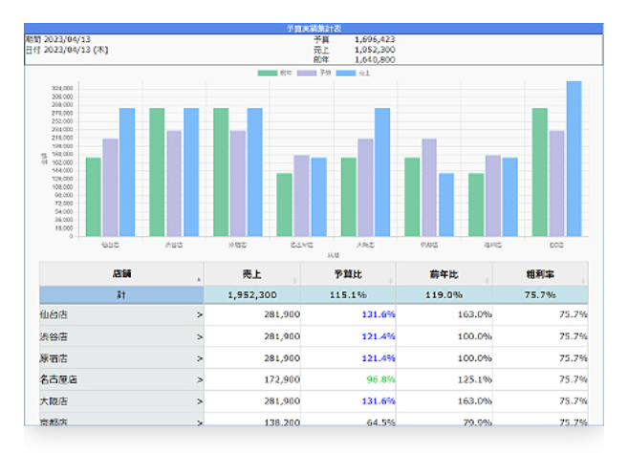Screen dimensions: 628x453
Task: Select the 計 total row header
Action: coord(121,295)
